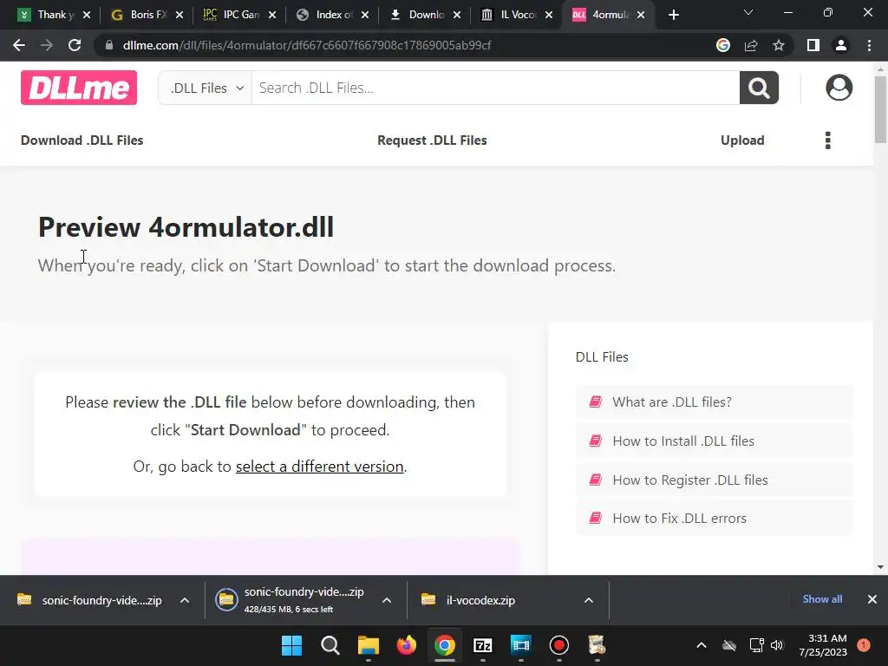Click Download .DLL Files nav link
This screenshot has width=888, height=666.
click(82, 140)
